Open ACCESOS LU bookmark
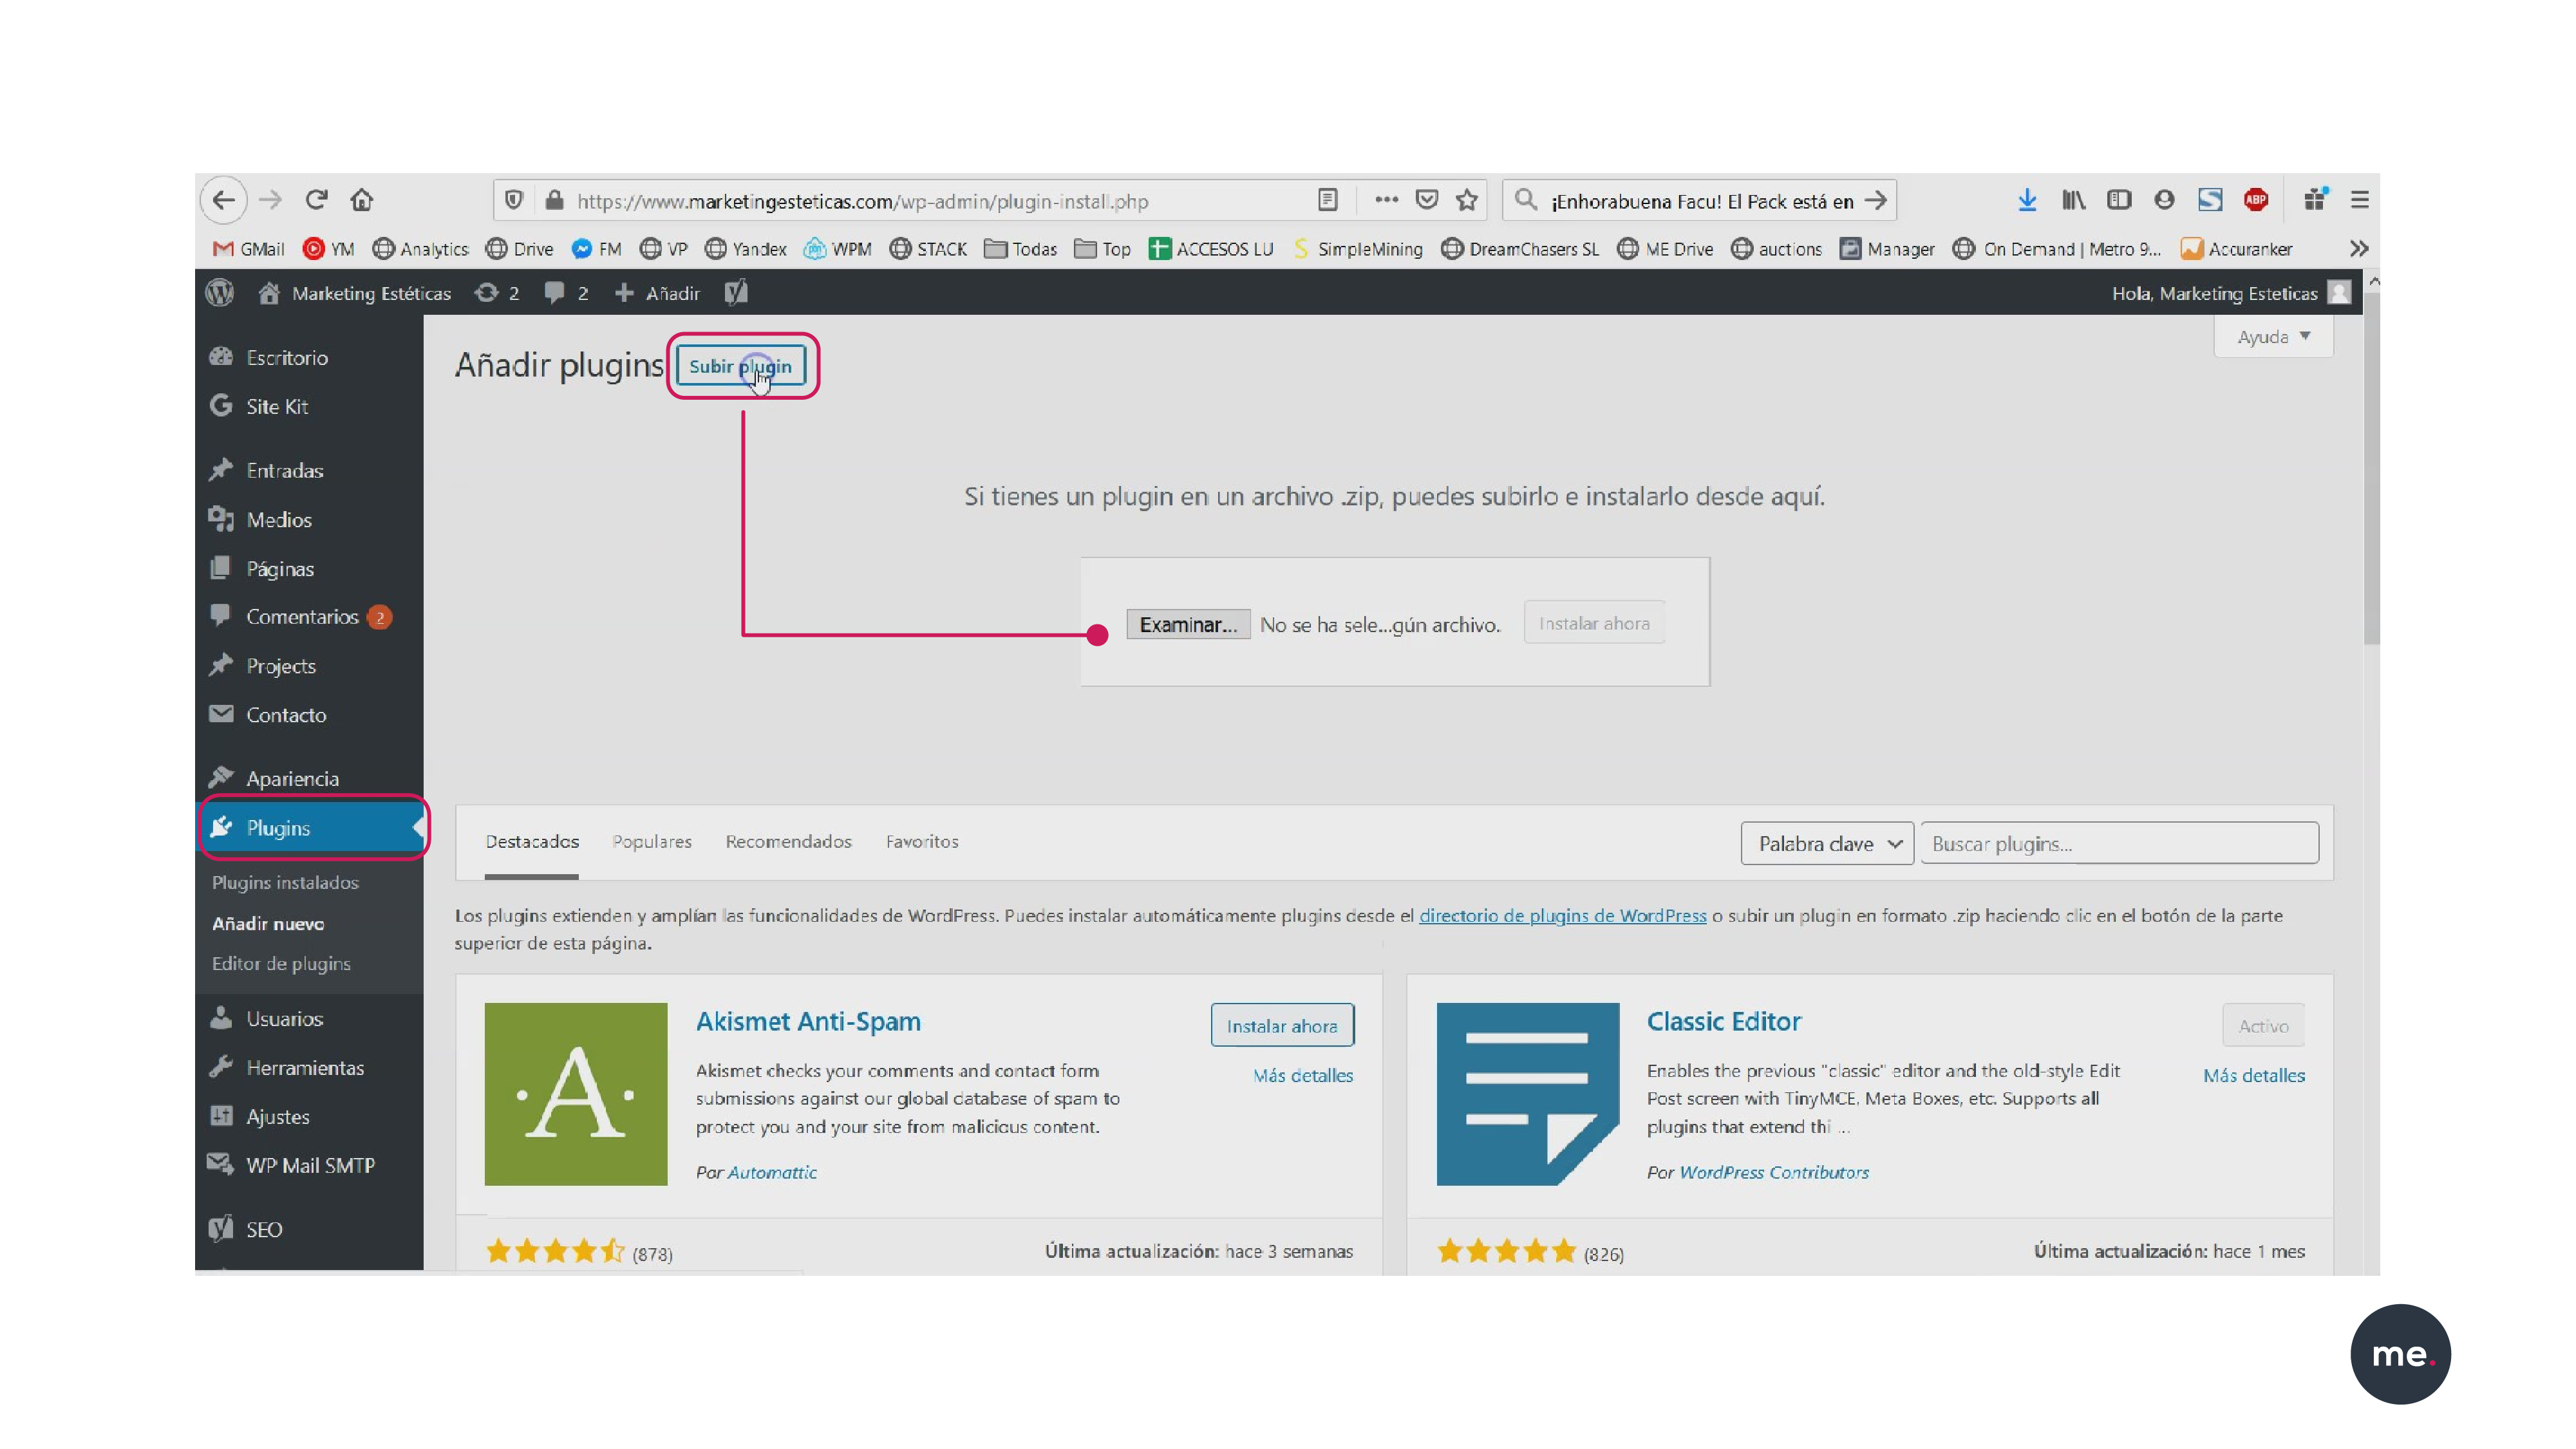 [1211, 249]
